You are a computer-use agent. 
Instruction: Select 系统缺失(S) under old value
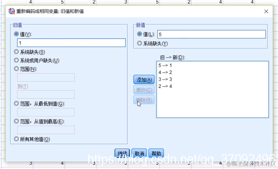16,52
